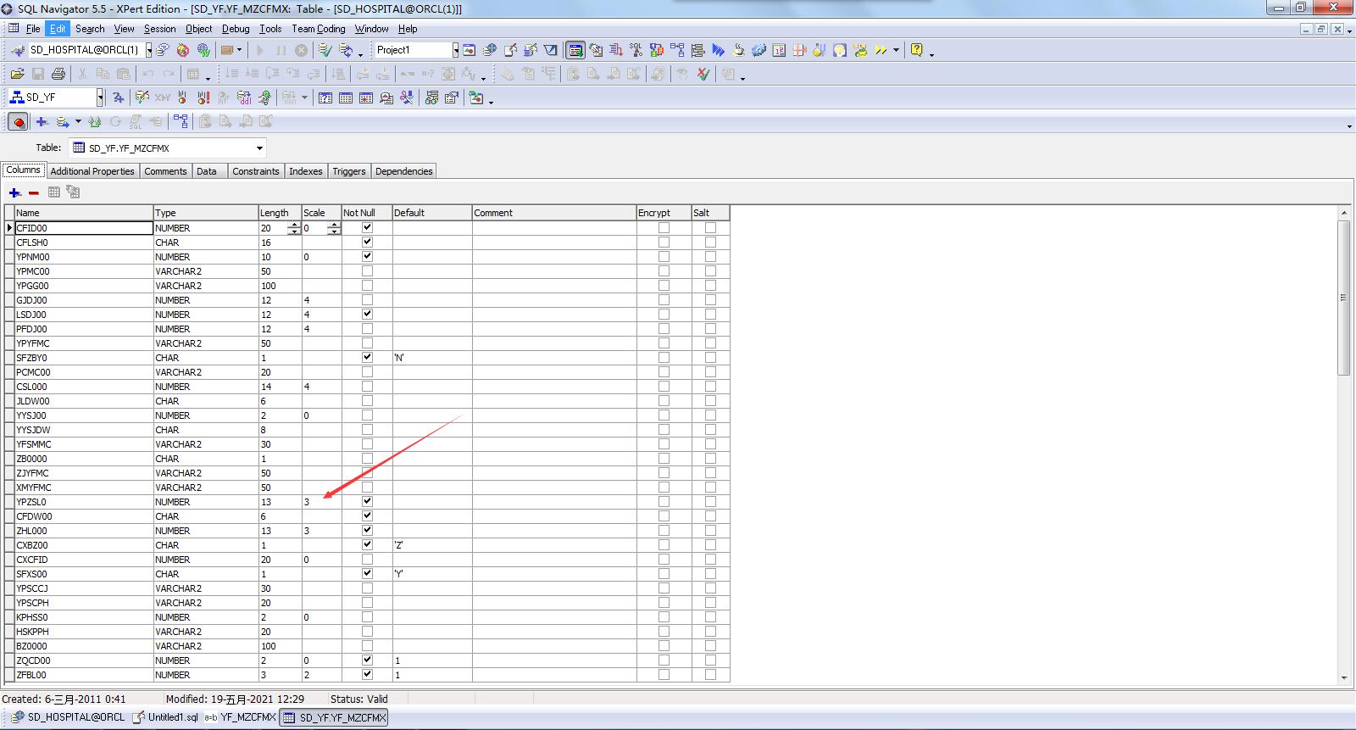This screenshot has height=730, width=1356.
Task: Switch to the Constraints tab
Action: [255, 171]
